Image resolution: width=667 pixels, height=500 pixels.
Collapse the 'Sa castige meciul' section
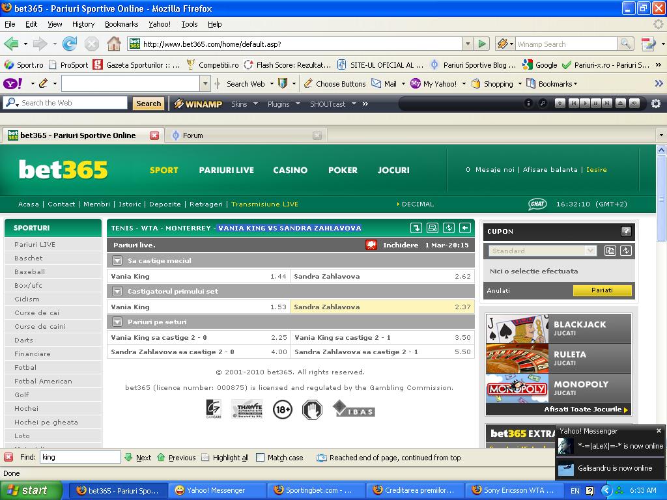pyautogui.click(x=117, y=260)
